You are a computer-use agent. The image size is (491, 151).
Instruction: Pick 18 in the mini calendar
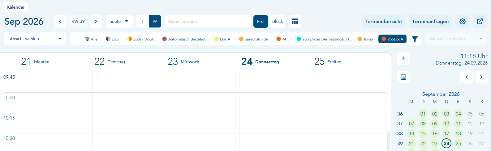coord(458,133)
